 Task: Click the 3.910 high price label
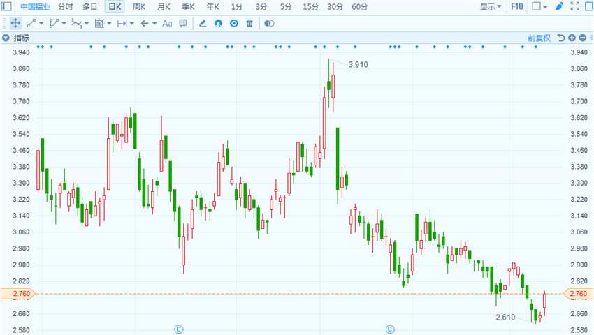pyautogui.click(x=358, y=65)
